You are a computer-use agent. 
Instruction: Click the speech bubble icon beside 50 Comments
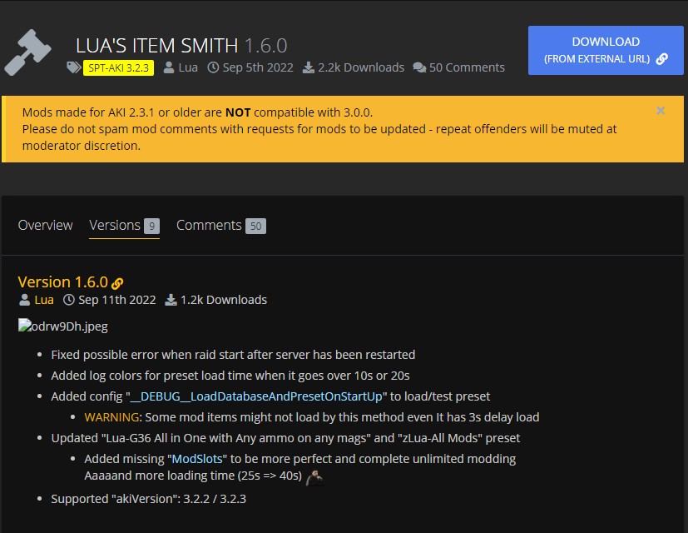[x=418, y=67]
